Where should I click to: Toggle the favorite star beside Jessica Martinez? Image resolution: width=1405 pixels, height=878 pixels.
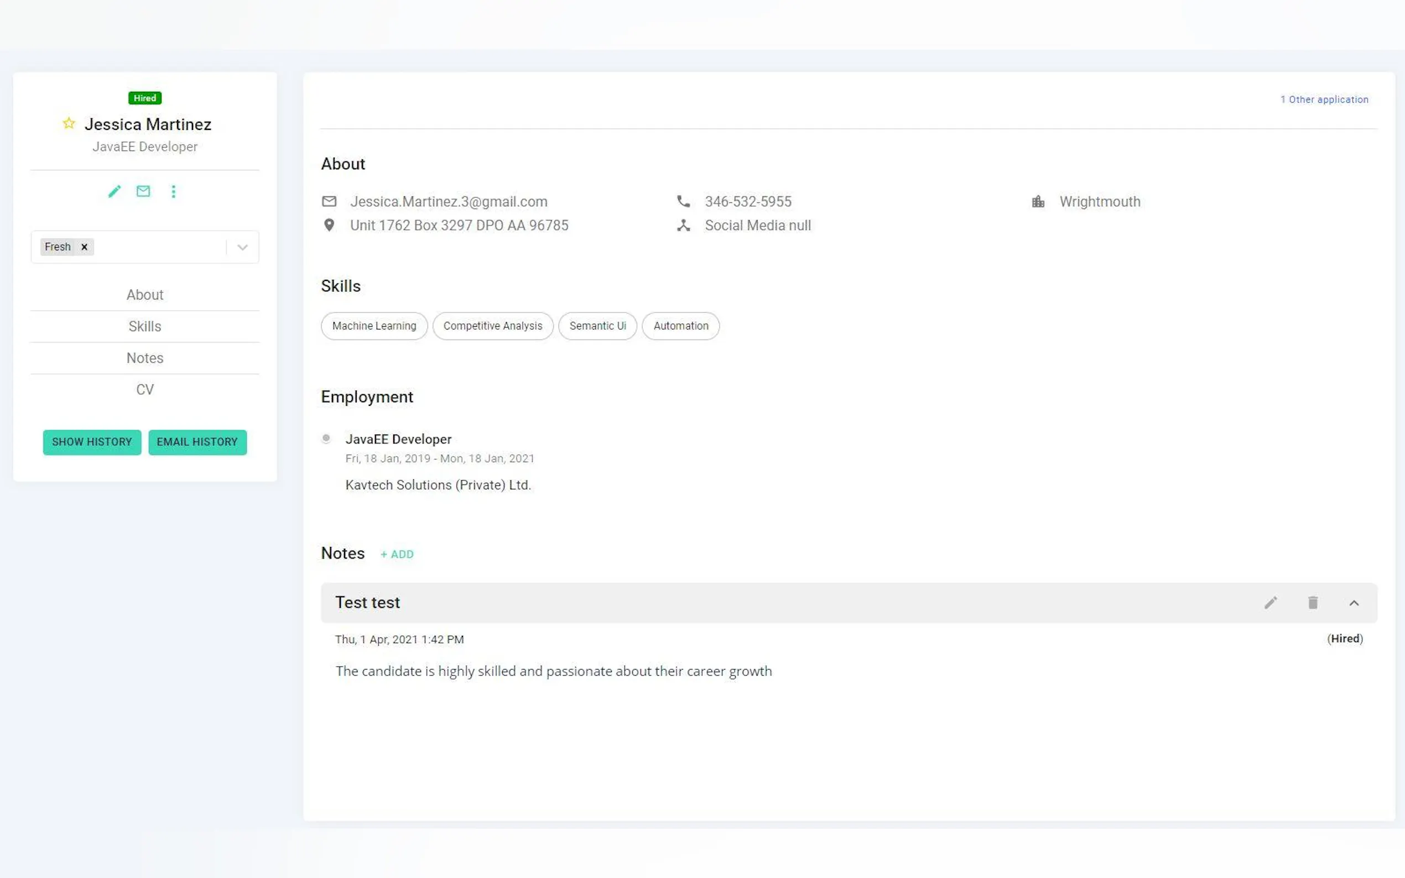click(x=69, y=123)
